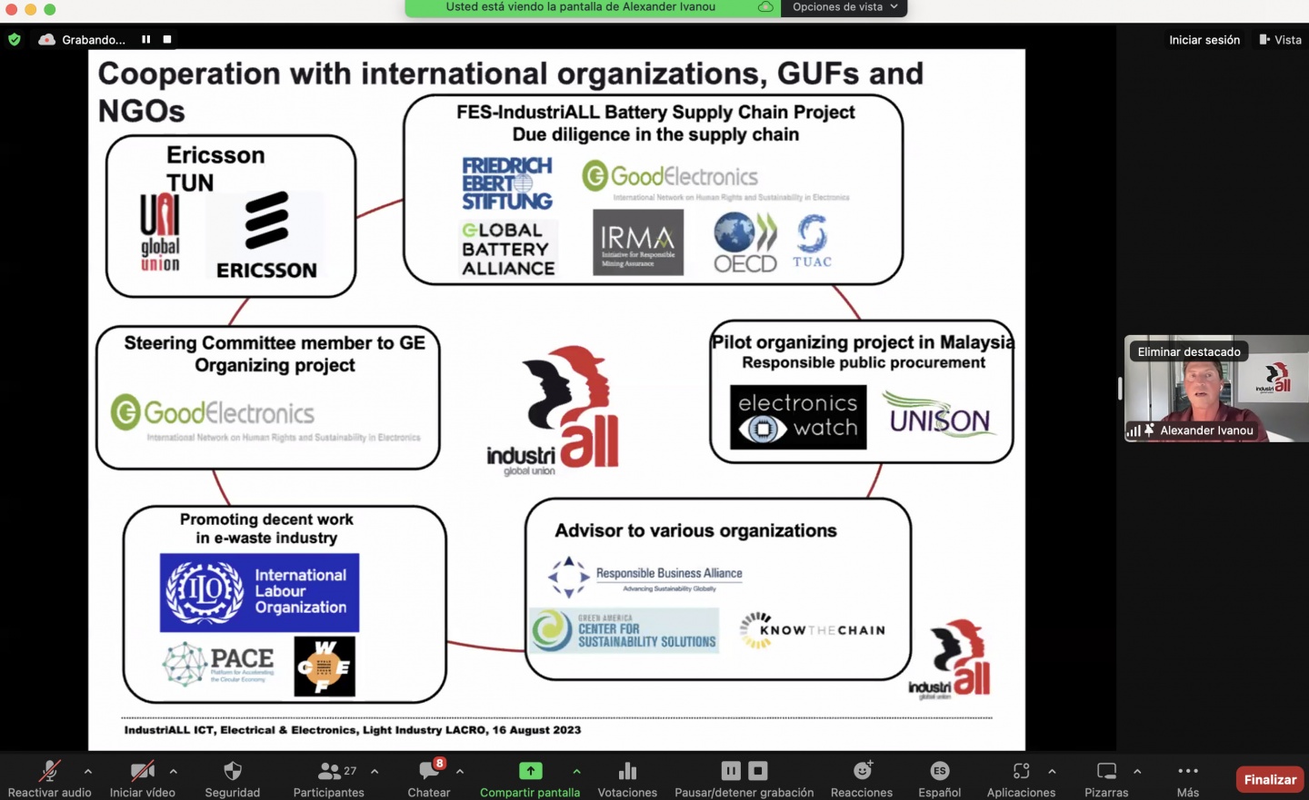Image resolution: width=1309 pixels, height=800 pixels.
Task: Click the Grabando cloud recording icon
Action: click(x=46, y=39)
